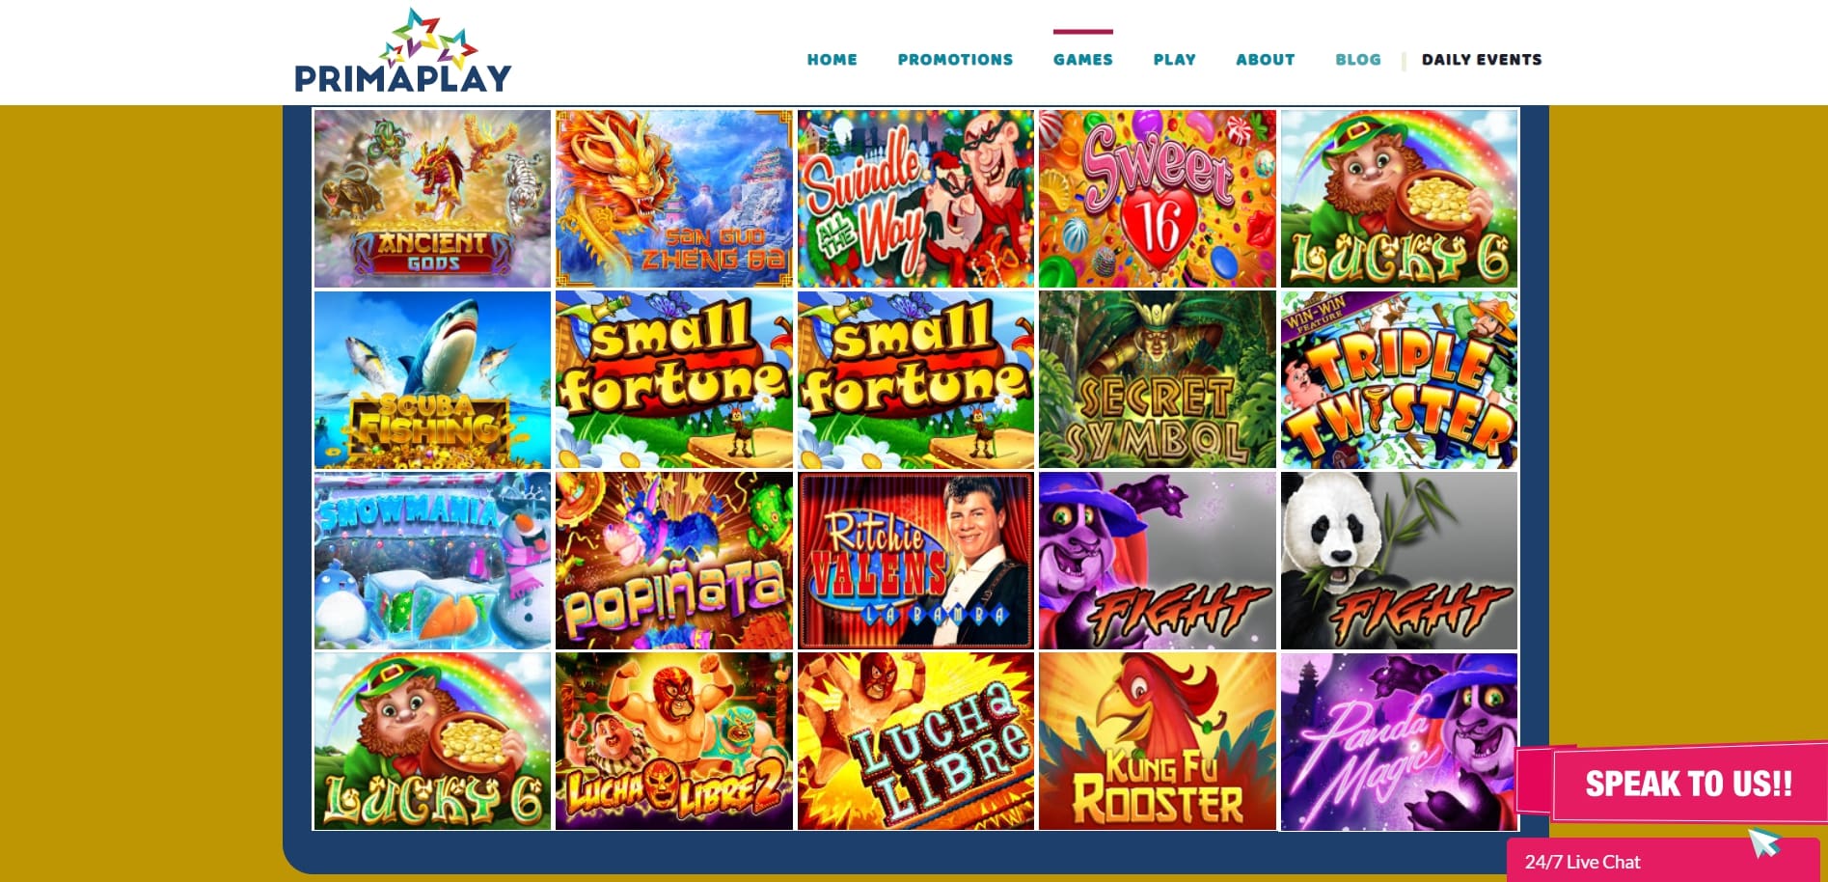This screenshot has height=882, width=1828.
Task: Open the Blog link
Action: 1357,60
